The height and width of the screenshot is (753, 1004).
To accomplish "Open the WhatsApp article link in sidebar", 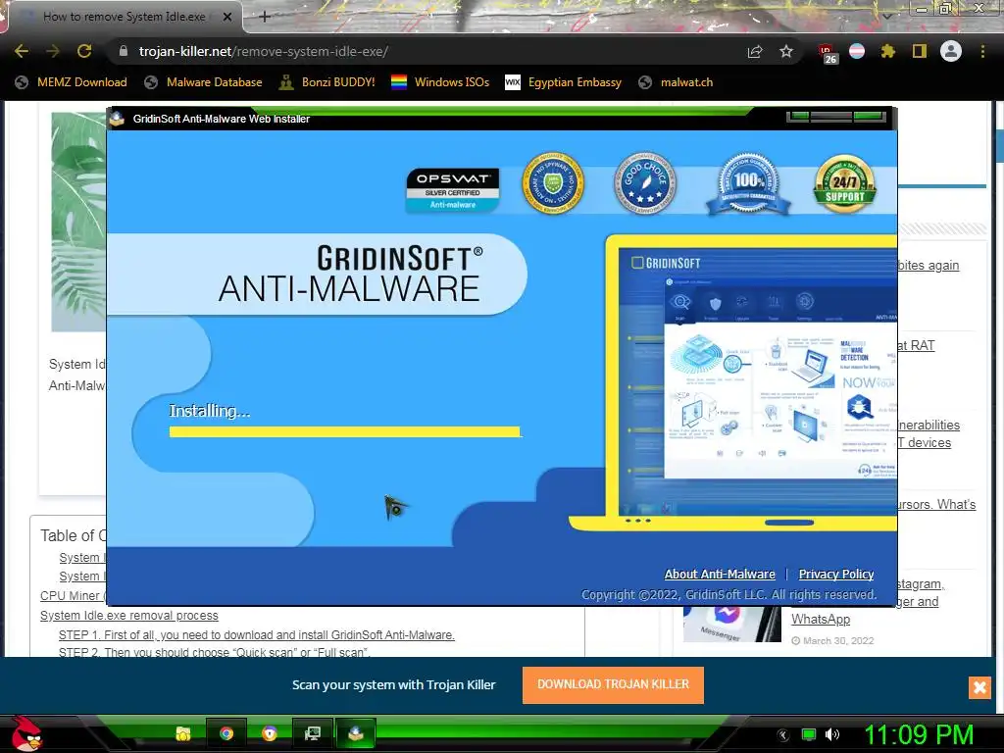I will (821, 620).
